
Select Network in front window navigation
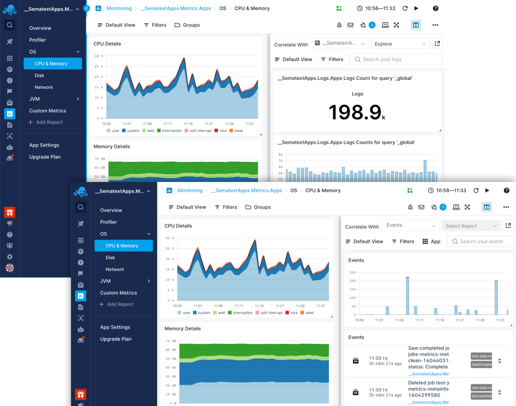115,269
